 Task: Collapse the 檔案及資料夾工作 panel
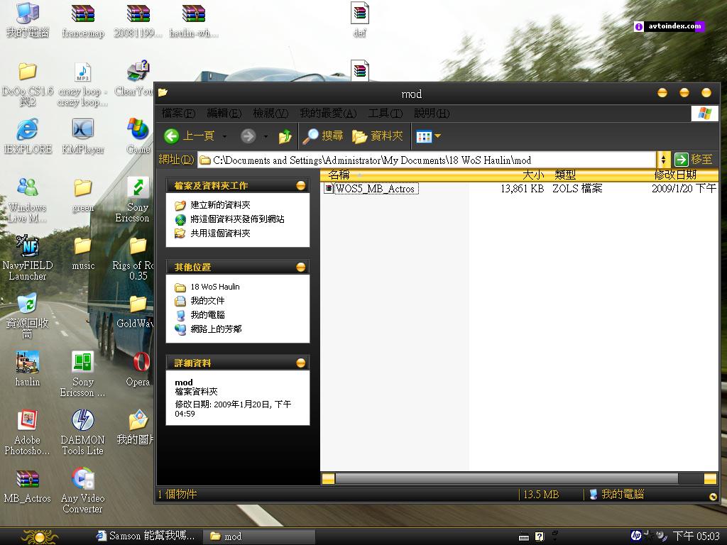click(x=301, y=185)
